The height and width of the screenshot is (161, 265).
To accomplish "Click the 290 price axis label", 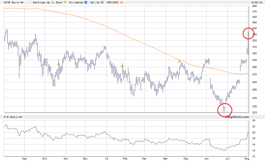I will click(254, 60).
